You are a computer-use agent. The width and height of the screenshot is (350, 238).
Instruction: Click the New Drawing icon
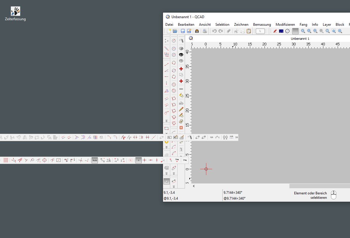click(x=169, y=31)
